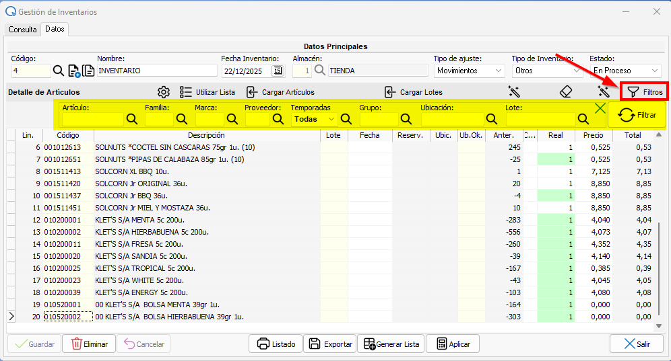This screenshot has height=361, width=671.
Task: Click the Proveedor filter magnifier icon
Action: pyautogui.click(x=278, y=119)
